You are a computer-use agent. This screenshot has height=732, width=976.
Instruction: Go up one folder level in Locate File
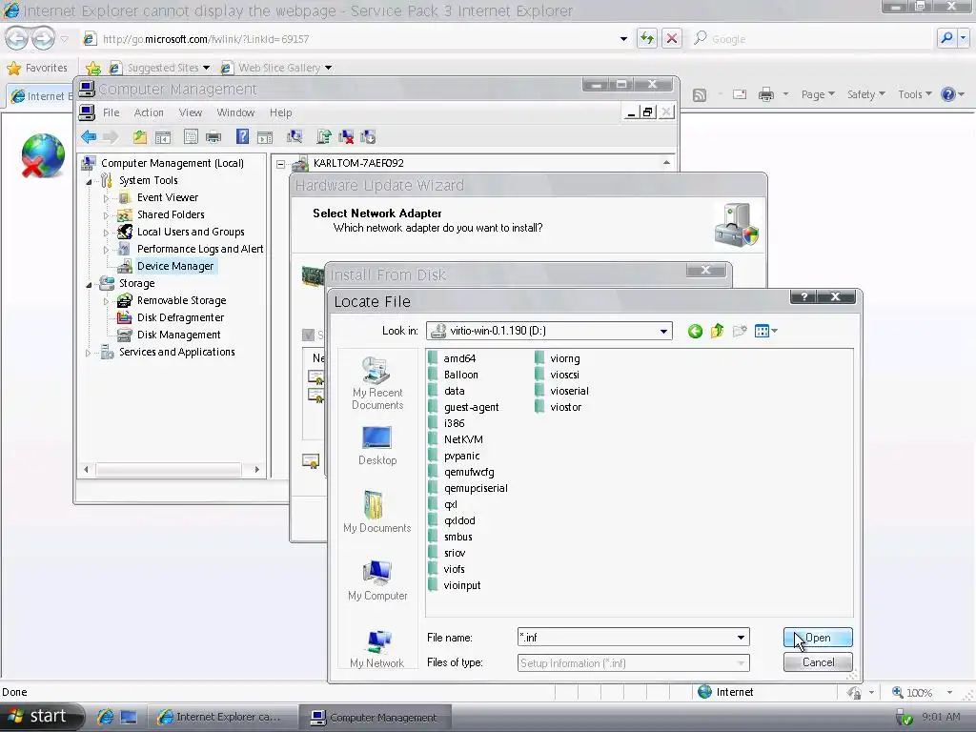coord(717,331)
